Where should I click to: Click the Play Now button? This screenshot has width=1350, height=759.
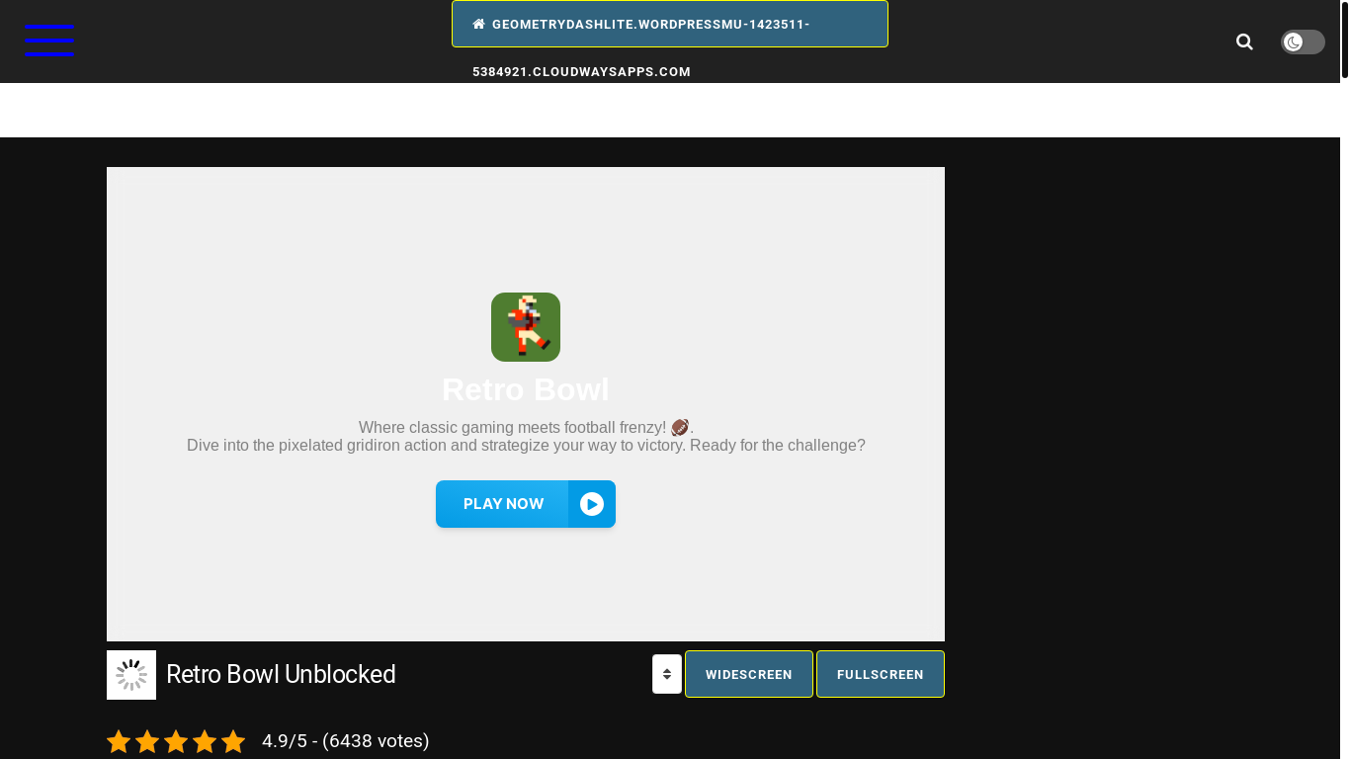[x=526, y=504]
